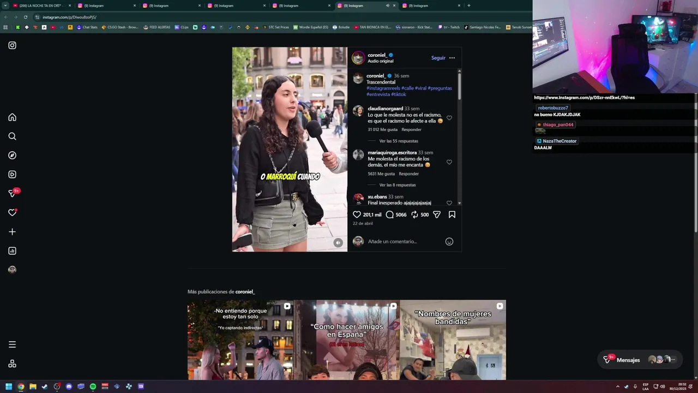Click coroniel_ in 'Más publicaciones de'
Viewport: 698px width, 393px height.
point(245,291)
